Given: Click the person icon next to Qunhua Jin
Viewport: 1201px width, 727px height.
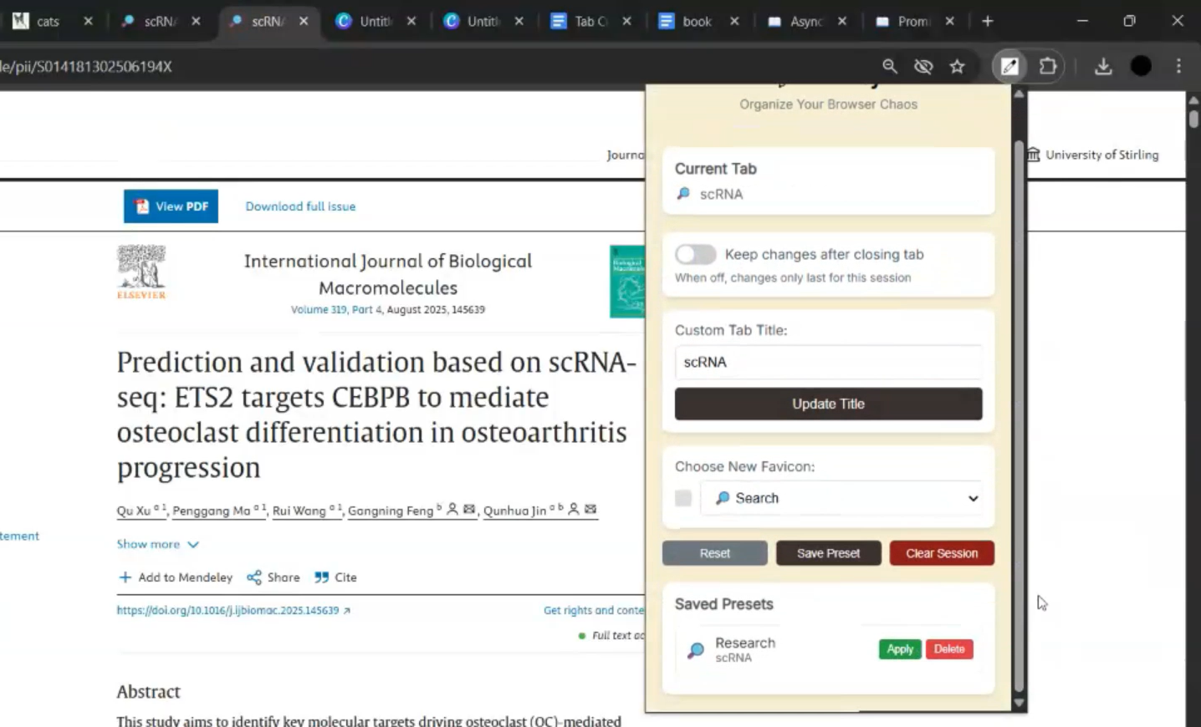Looking at the screenshot, I should coord(574,509).
